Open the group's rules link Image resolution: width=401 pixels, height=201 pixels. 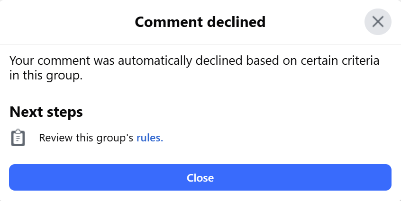150,138
